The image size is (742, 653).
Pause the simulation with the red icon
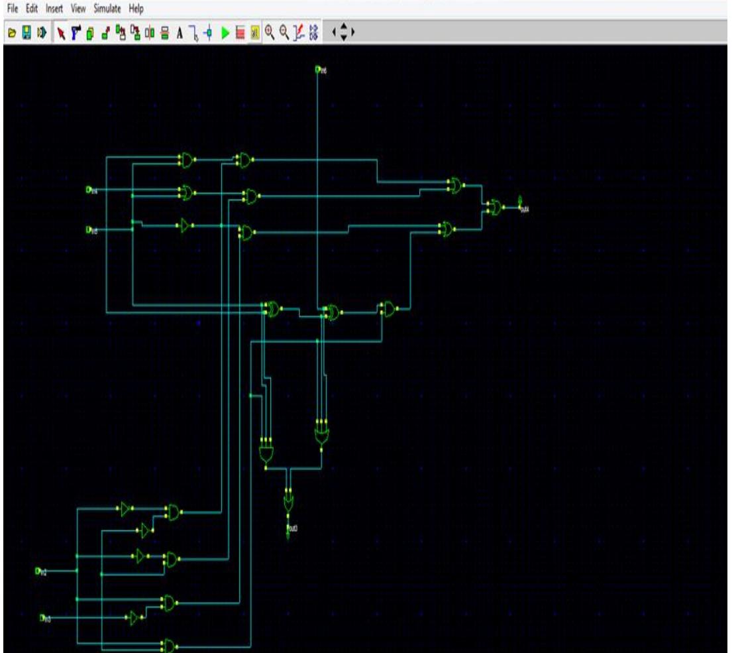click(x=241, y=30)
